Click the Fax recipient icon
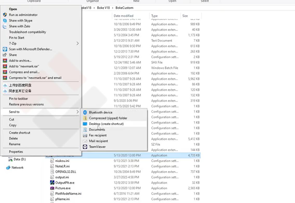Viewport: 295px width, 203px height. 85,135
